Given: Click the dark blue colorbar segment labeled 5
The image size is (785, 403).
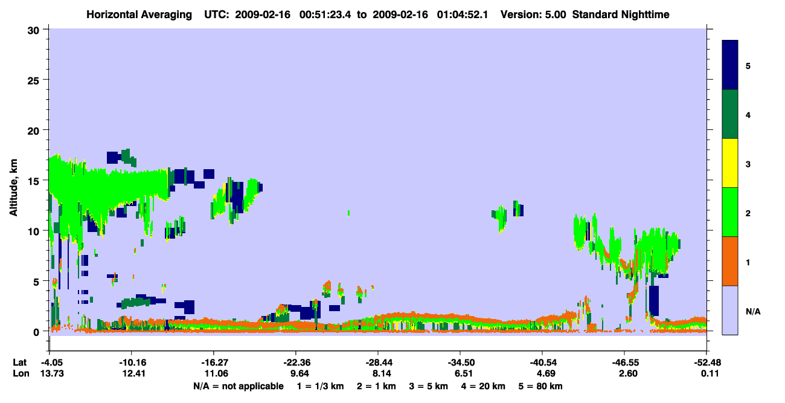Looking at the screenshot, I should click(730, 65).
